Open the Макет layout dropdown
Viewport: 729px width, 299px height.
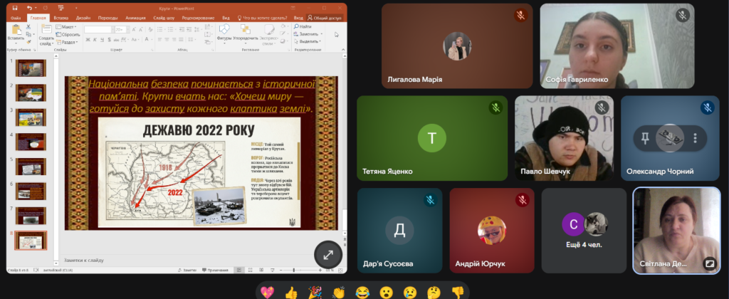click(x=68, y=27)
